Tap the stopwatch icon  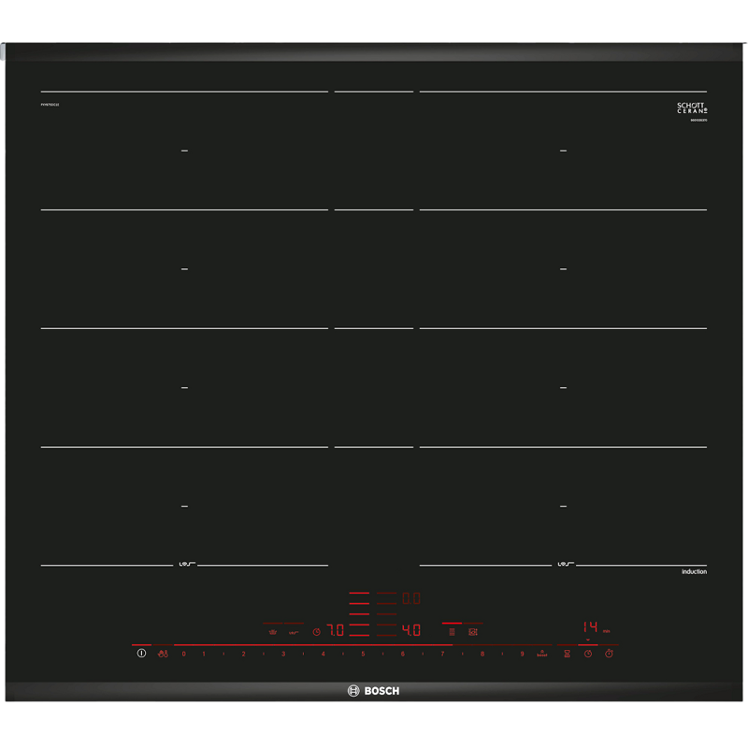[609, 654]
